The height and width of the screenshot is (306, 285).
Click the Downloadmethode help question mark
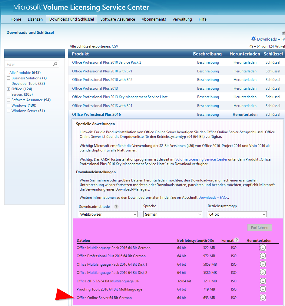tap(116, 206)
